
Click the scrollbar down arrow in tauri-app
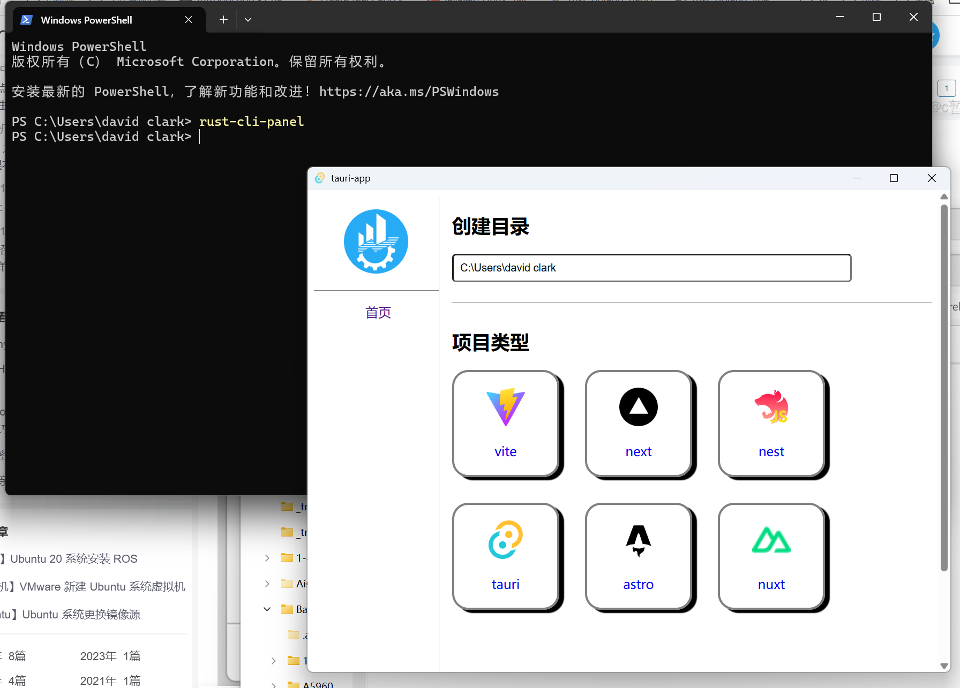[x=944, y=666]
